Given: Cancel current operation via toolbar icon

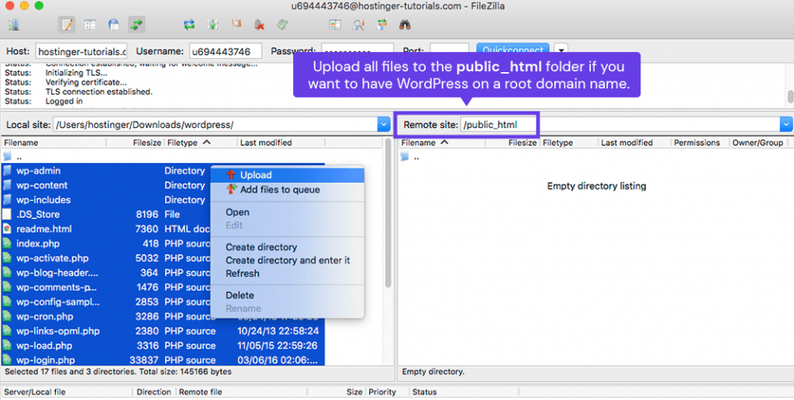Looking at the screenshot, I should tap(236, 25).
